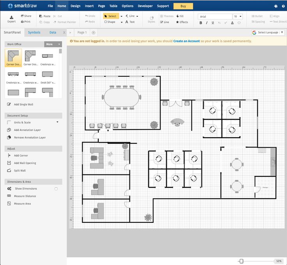Image resolution: width=287 pixels, height=265 pixels.
Task: Apply bold formatting
Action: coord(201,23)
